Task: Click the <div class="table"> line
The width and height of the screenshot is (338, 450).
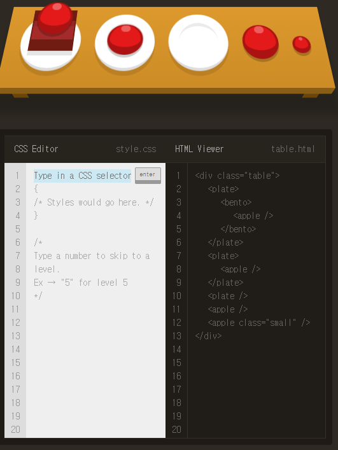Action: 237,176
